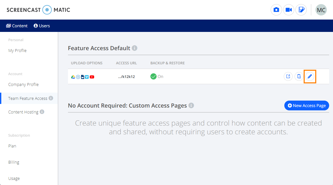Copy the access URL to clipboard

click(299, 76)
